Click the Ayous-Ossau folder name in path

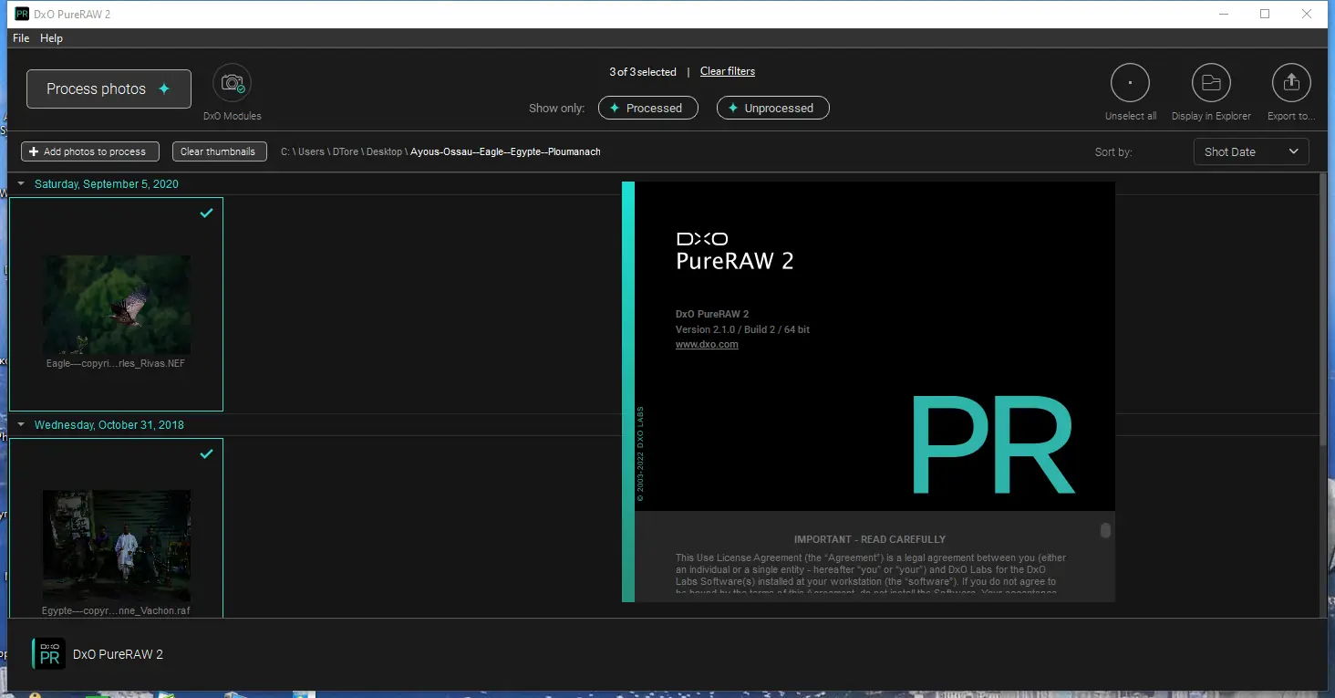coord(505,151)
